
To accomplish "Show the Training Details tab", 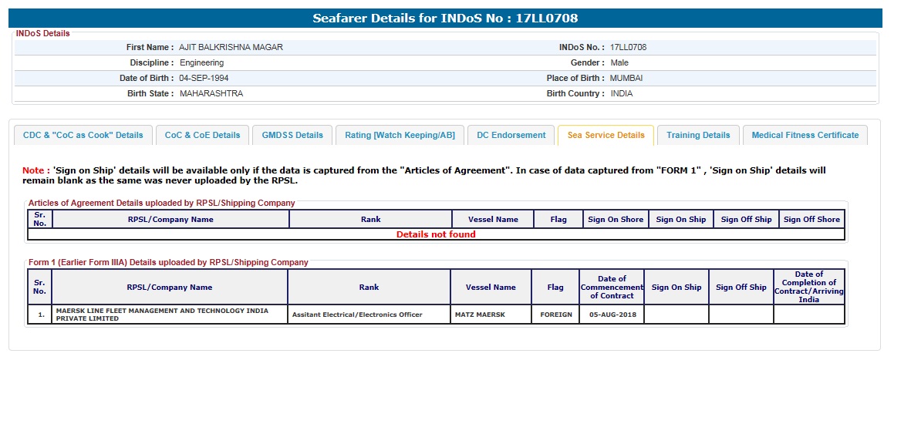I will point(698,135).
